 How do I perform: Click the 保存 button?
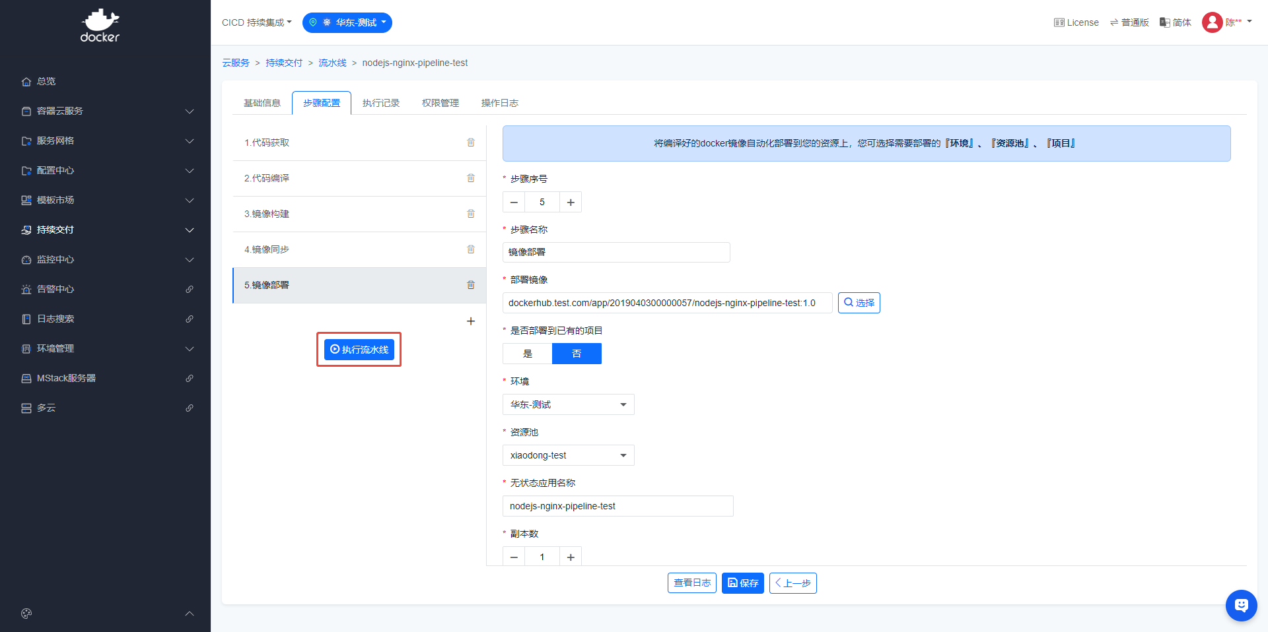point(742,583)
